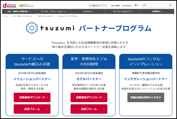Click the サービスへのtsuzumiの組込み支援 card header

tap(32, 62)
